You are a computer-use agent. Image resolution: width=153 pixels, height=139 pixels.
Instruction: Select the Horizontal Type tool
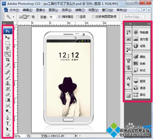[8, 123]
